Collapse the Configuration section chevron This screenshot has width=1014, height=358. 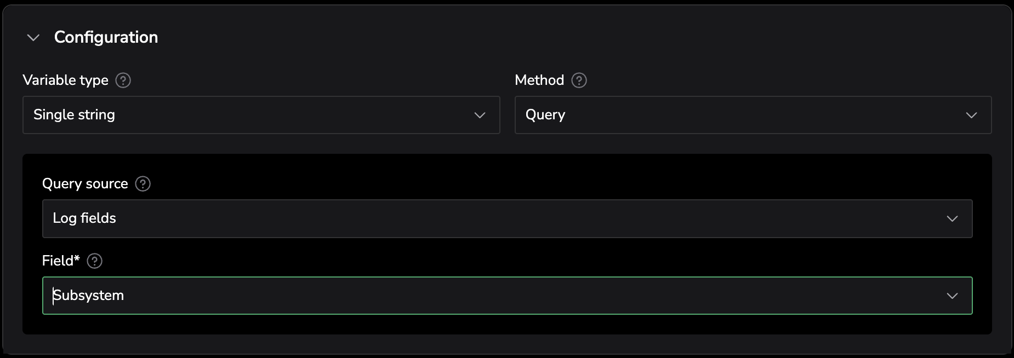click(x=33, y=37)
